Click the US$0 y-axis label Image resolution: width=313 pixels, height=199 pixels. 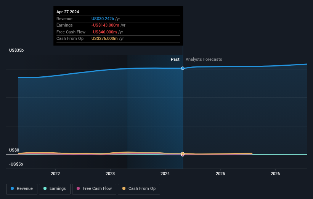[x=14, y=150]
